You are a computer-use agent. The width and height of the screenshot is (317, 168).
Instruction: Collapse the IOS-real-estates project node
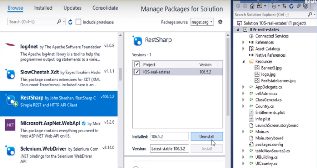(x=238, y=30)
